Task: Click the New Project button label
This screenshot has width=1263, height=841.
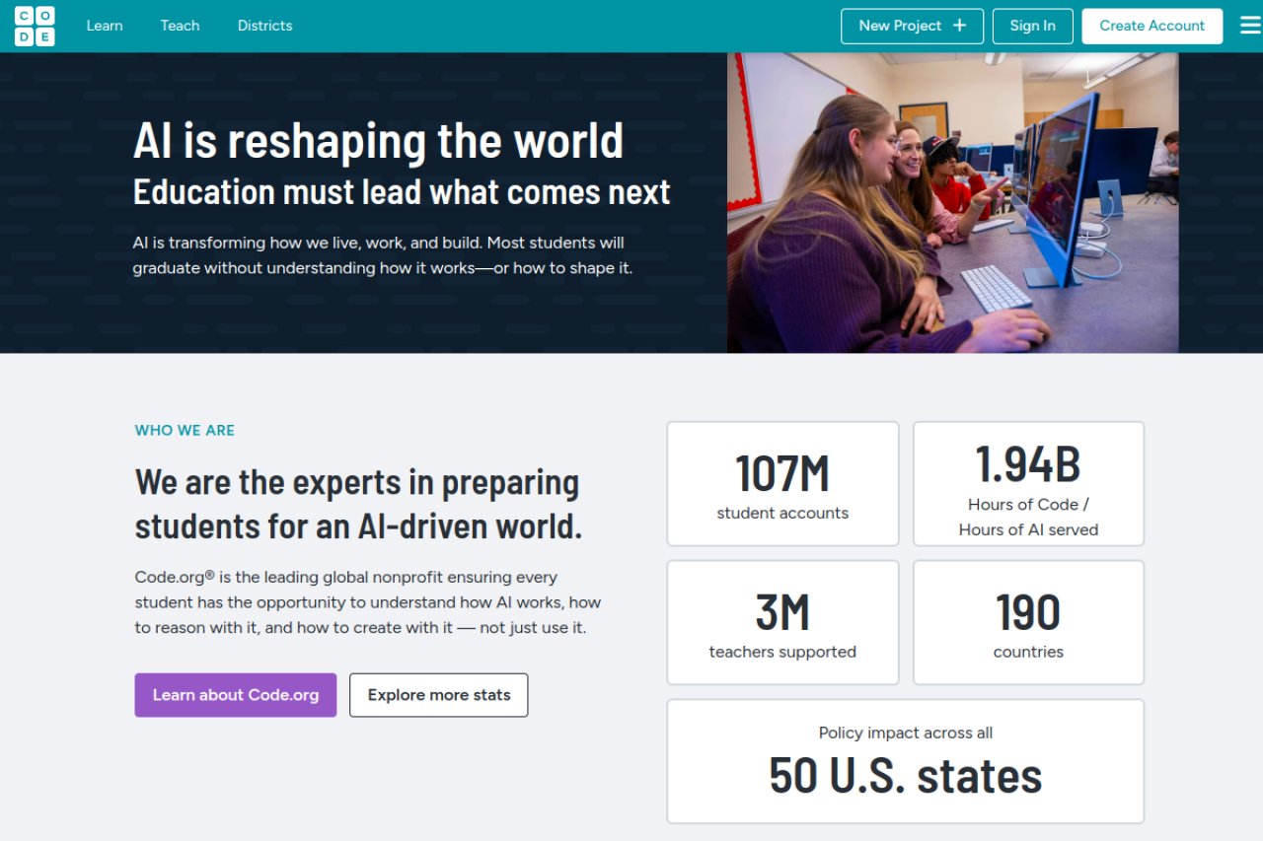Action: pyautogui.click(x=900, y=26)
